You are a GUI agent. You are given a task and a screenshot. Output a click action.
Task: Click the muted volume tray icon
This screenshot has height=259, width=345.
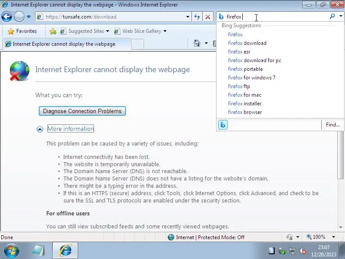(303, 251)
